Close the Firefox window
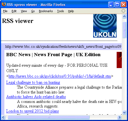The height and width of the screenshot is (121, 128). tap(123, 4)
